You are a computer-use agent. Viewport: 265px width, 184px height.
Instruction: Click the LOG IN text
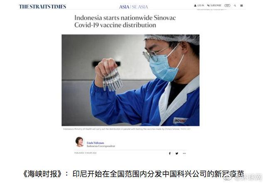201,5
